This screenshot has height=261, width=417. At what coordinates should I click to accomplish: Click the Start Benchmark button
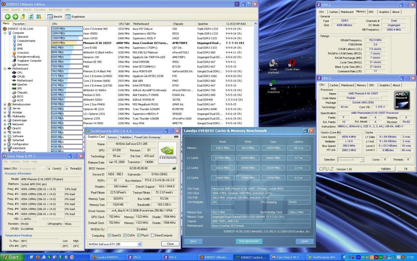coord(249,241)
